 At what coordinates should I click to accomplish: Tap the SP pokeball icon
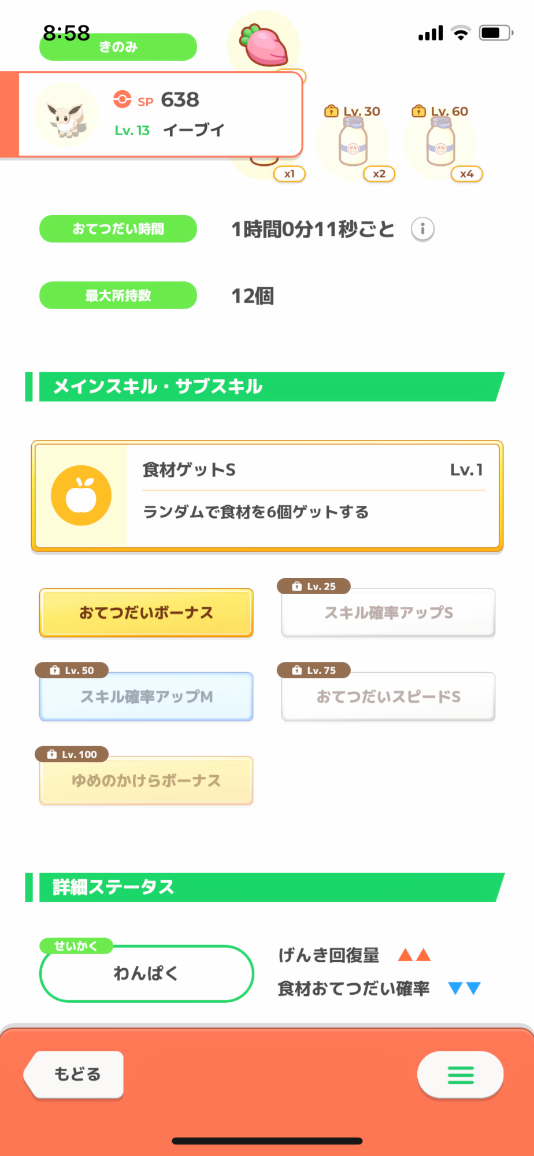click(122, 99)
